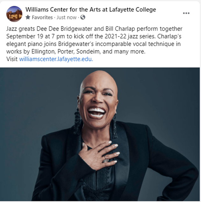Open the Williams Center profile picture
Viewport: 201px width, 202px height.
pos(14,14)
